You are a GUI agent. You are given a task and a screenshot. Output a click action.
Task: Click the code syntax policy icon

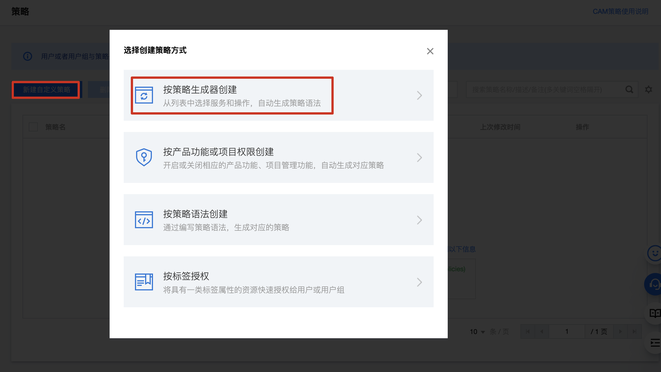[x=144, y=220]
